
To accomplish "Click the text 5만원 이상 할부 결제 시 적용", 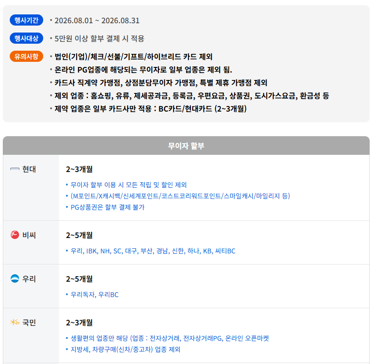I will (99, 39).
